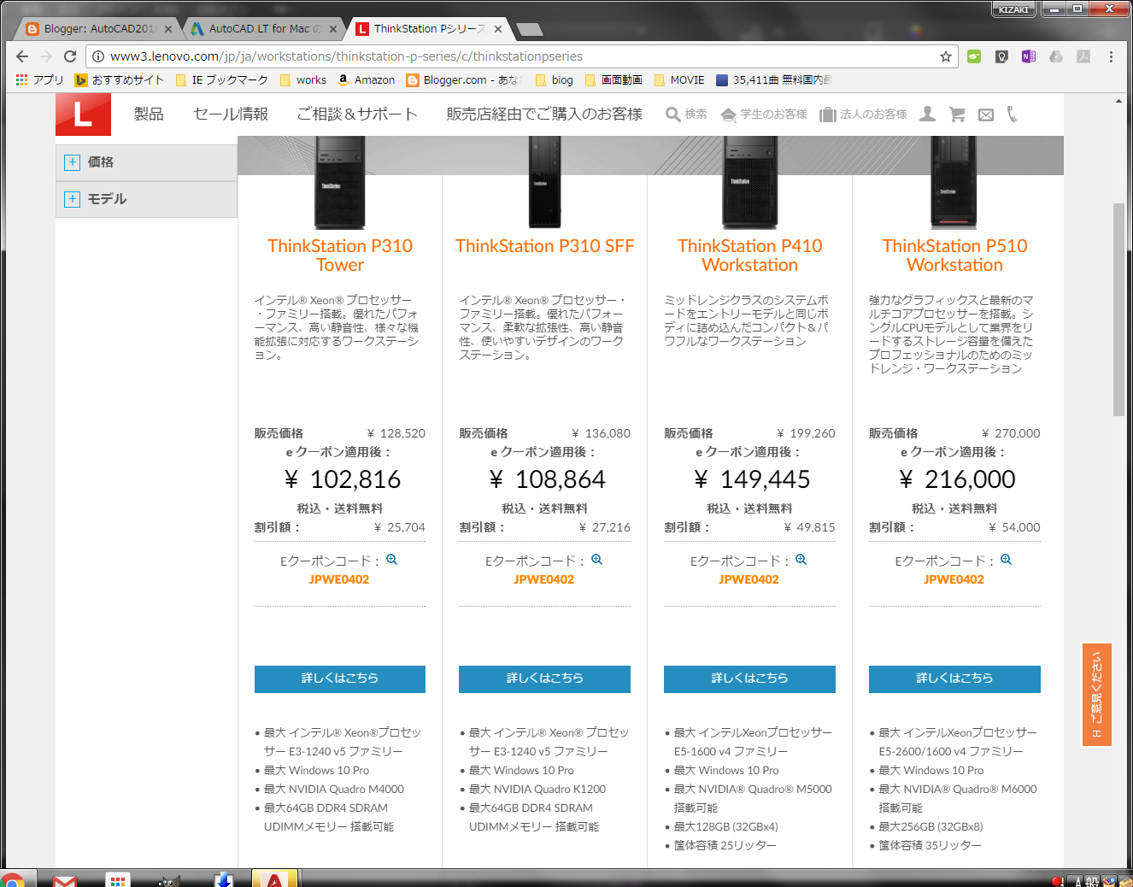Open AutoCAD red icon in taskbar
Viewport: 1133px width, 887px height.
274,878
